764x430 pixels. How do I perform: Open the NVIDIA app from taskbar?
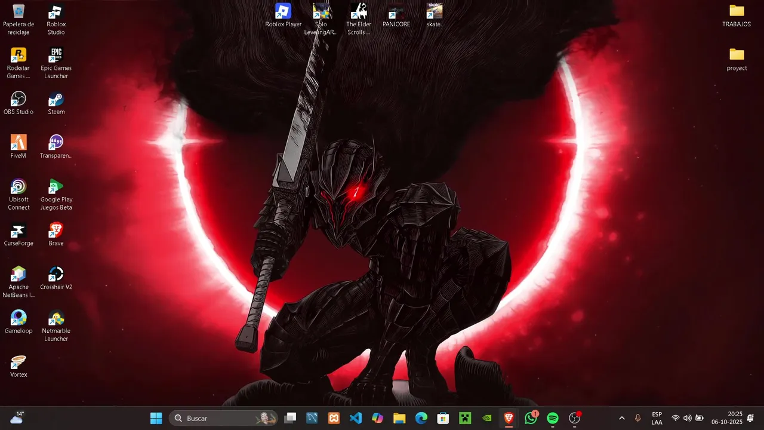[487, 418]
